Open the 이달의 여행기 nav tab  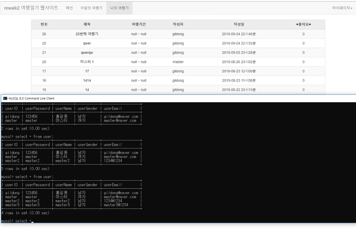pyautogui.click(x=92, y=8)
